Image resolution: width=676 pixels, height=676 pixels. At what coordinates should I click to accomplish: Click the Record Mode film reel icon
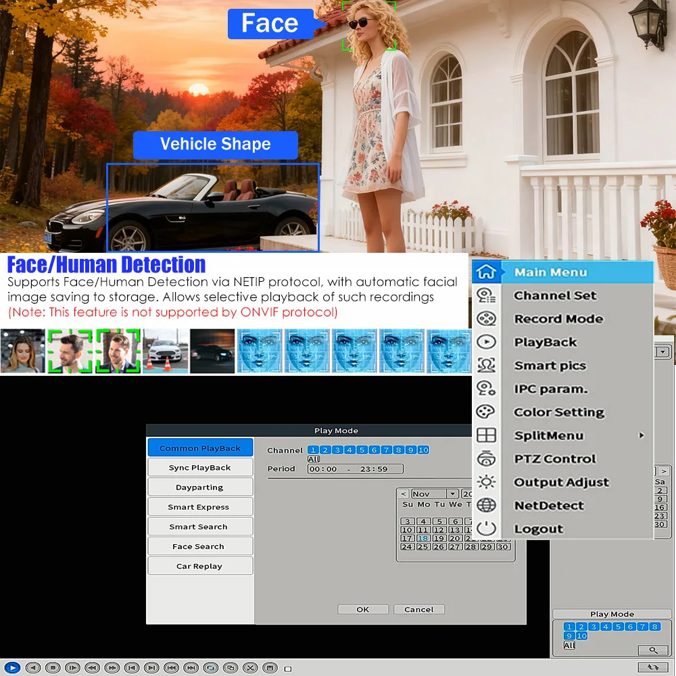486,318
